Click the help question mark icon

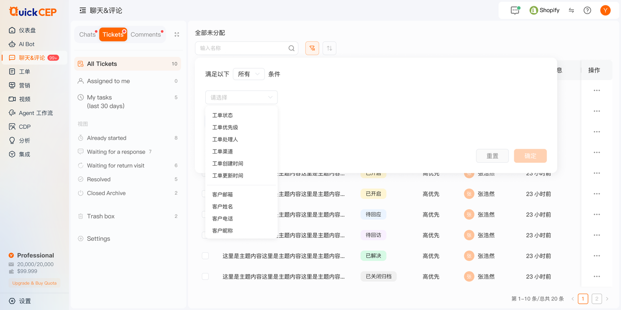pyautogui.click(x=587, y=10)
